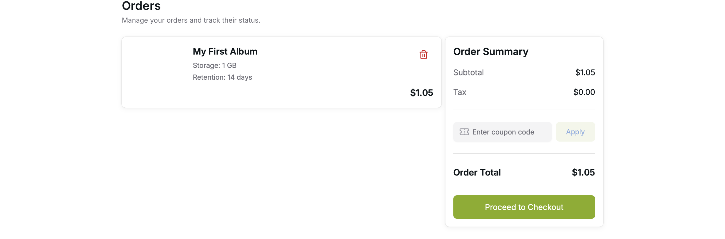Viewport: 725px width, 239px height.
Task: Select the My First Album title
Action: coord(225,51)
